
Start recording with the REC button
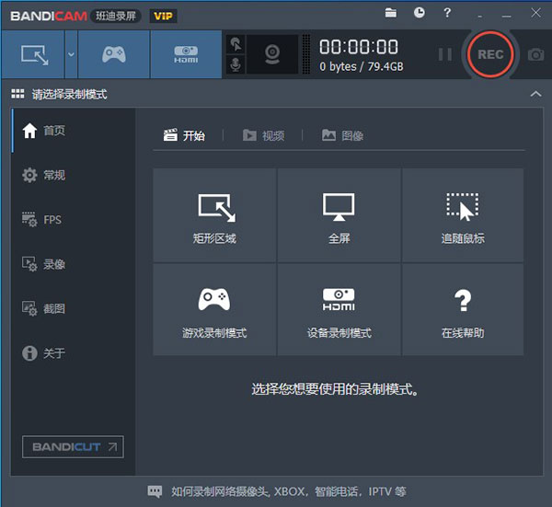click(x=490, y=54)
